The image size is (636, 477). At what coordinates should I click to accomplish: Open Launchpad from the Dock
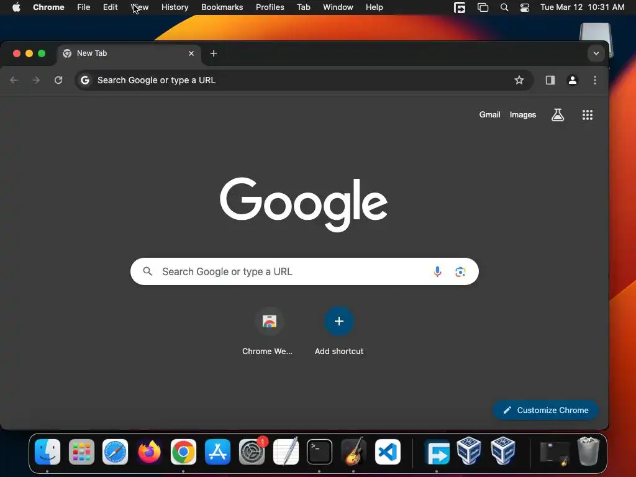click(81, 452)
